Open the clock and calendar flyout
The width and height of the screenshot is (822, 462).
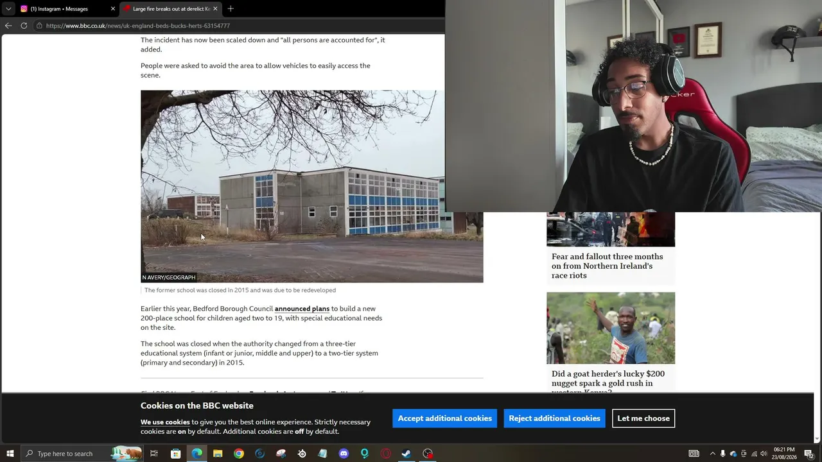click(784, 454)
